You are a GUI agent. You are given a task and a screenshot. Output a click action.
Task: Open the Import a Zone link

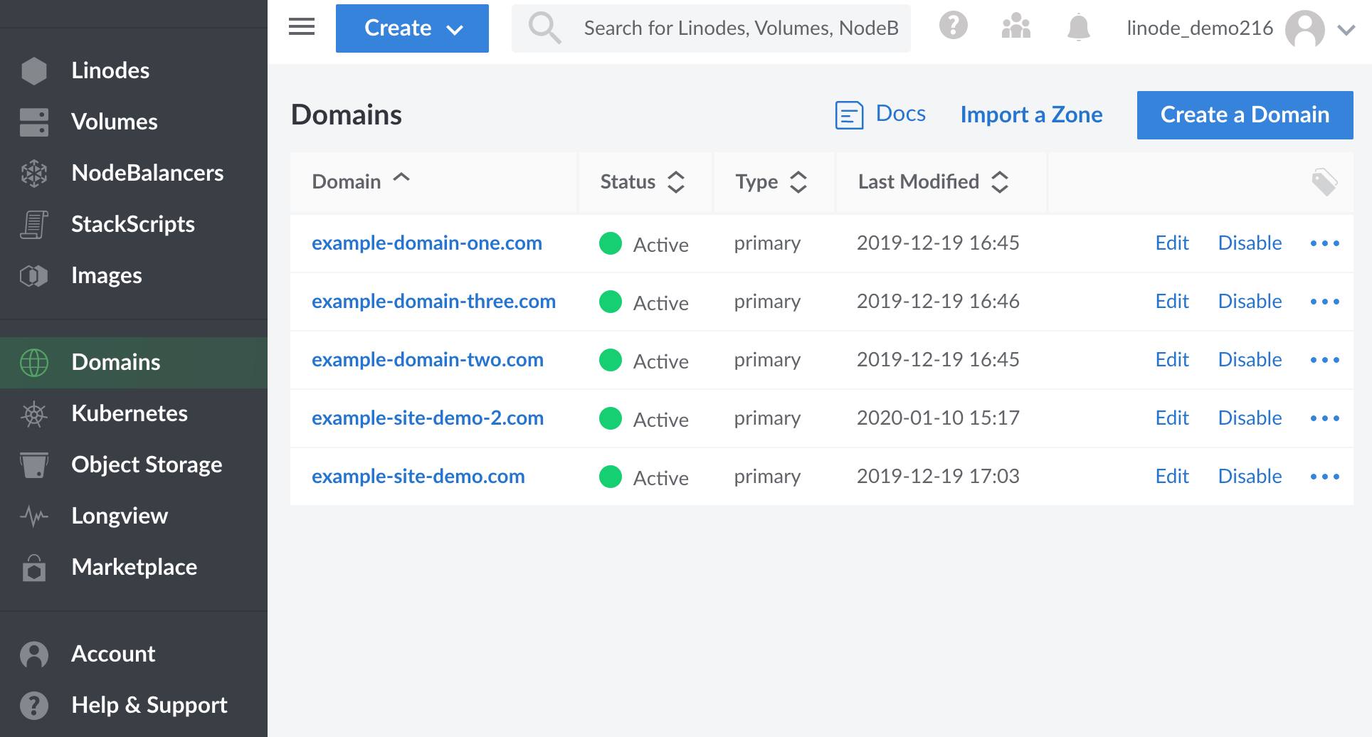click(1032, 114)
